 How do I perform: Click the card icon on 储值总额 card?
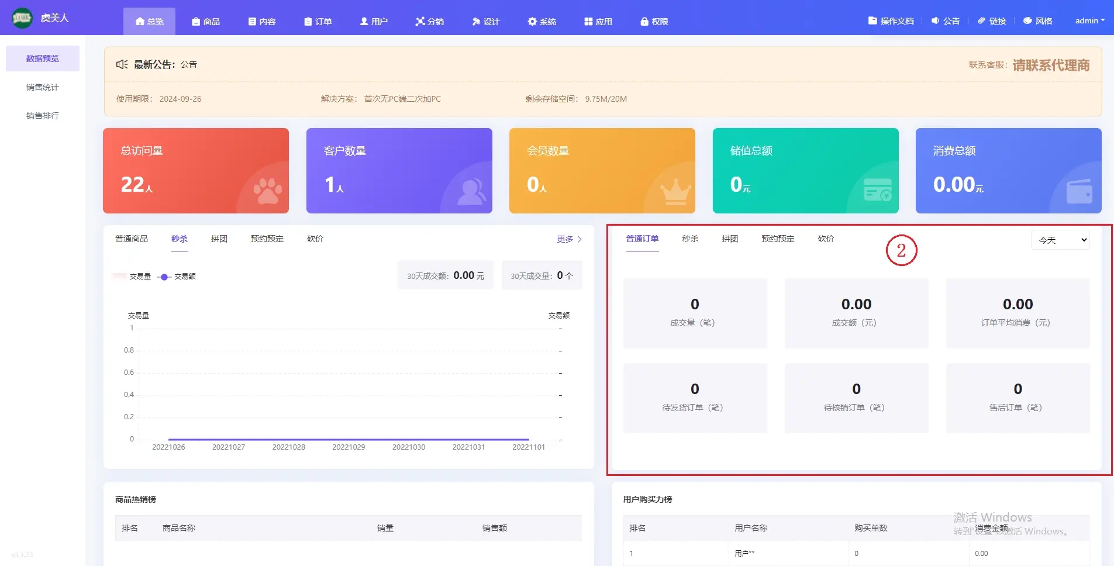pyautogui.click(x=877, y=190)
